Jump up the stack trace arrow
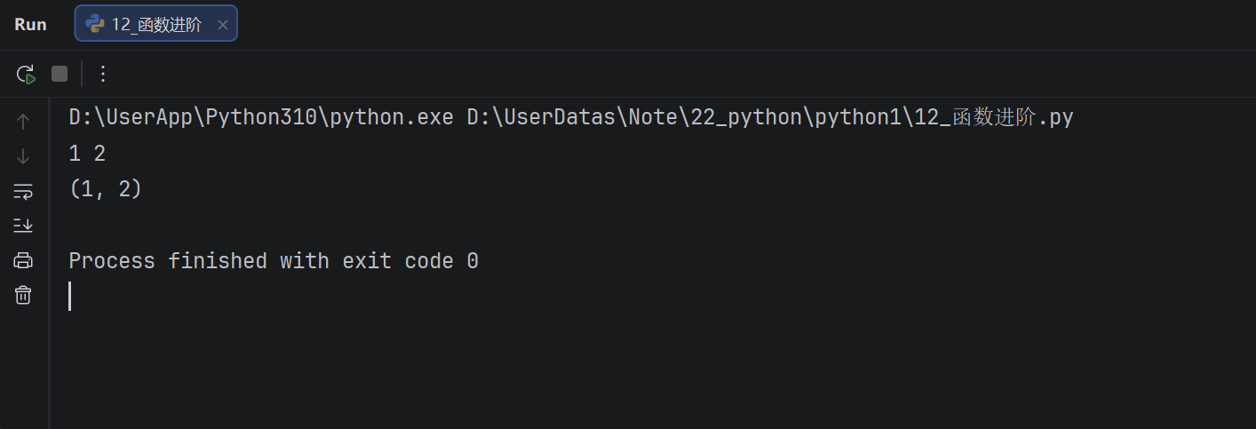 23,122
